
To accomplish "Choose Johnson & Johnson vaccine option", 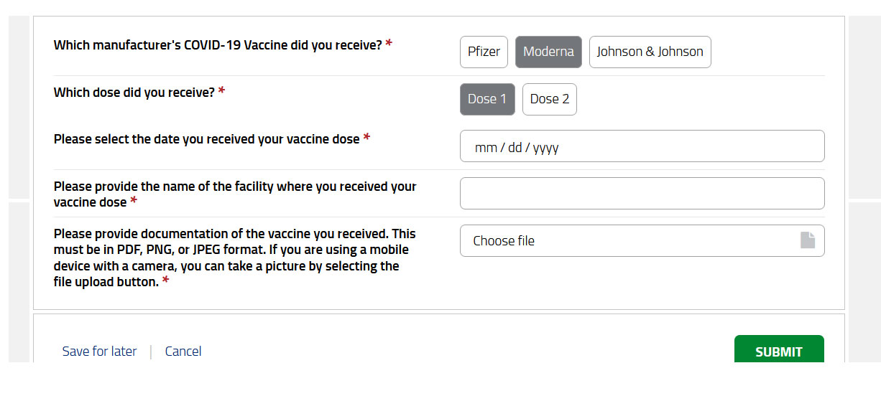I will pos(650,52).
